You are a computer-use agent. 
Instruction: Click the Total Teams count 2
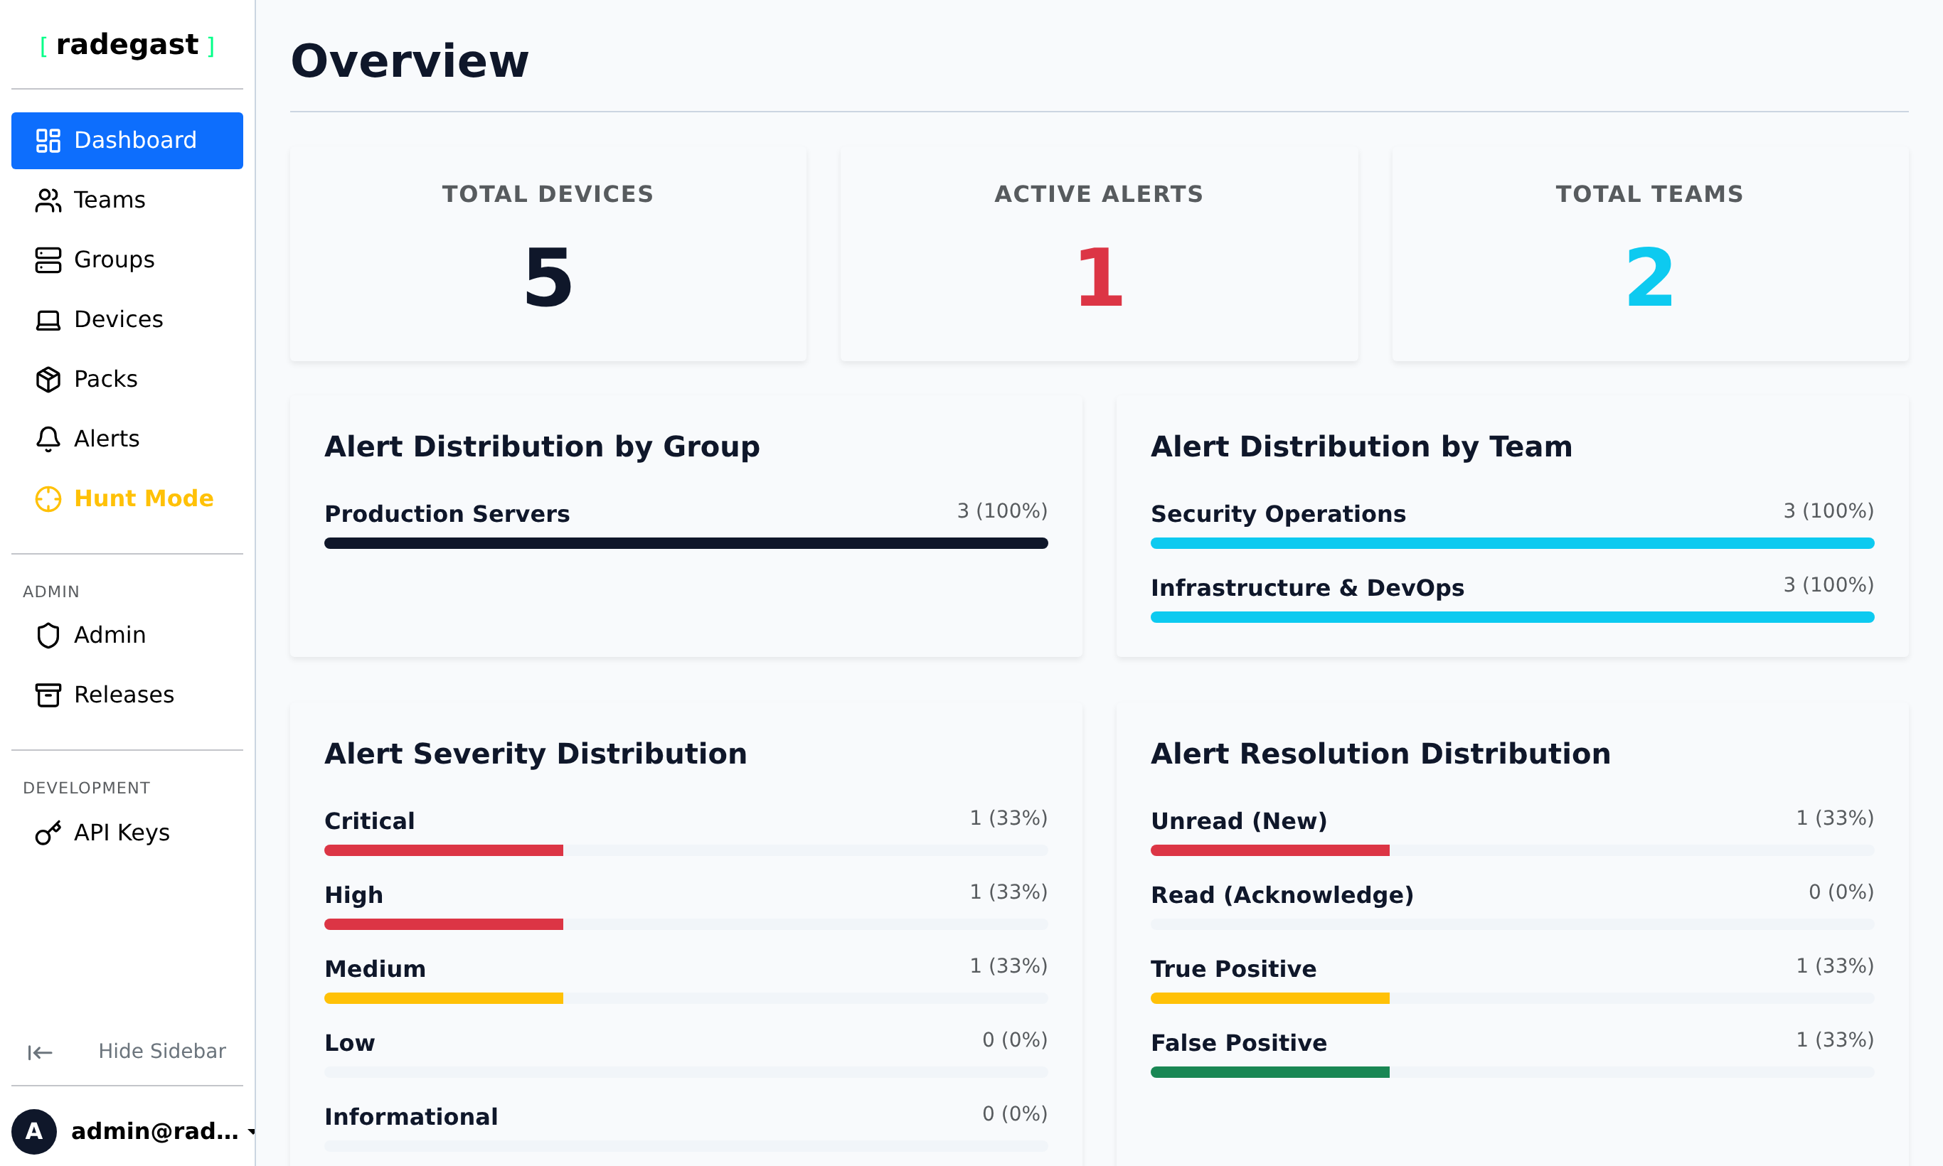[x=1649, y=277]
